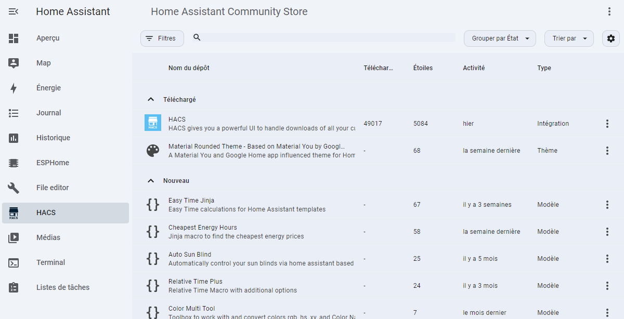Screen dimensions: 624x319
Task: Open the Trier par dropdown
Action: pyautogui.click(x=569, y=38)
